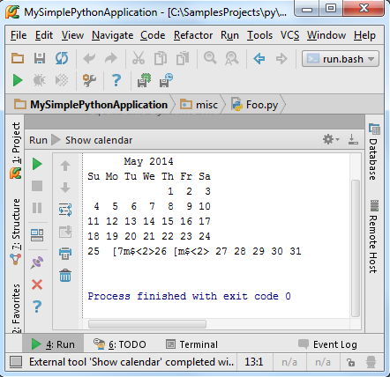Open the Refactor menu

193,35
